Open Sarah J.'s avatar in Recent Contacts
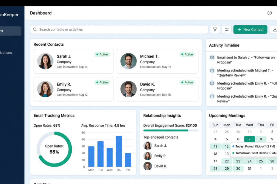 pos(45,61)
